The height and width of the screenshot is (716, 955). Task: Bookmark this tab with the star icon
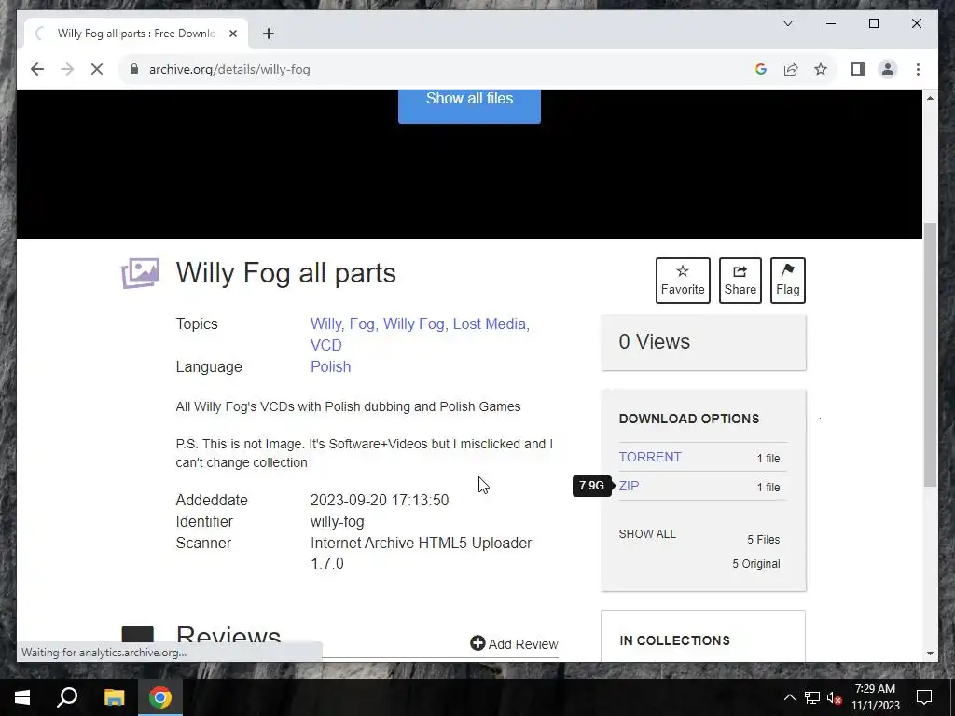[x=821, y=69]
